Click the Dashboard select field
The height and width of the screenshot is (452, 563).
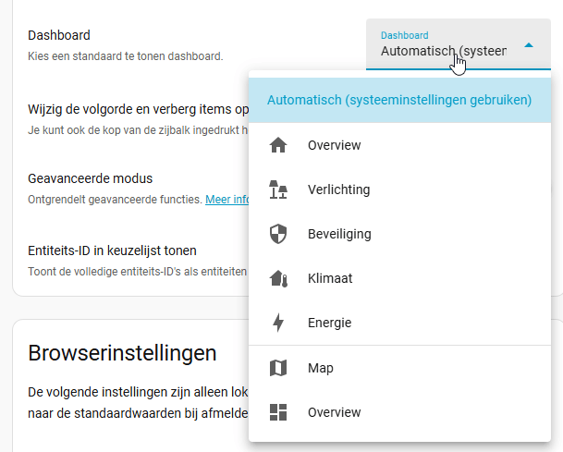click(x=459, y=44)
